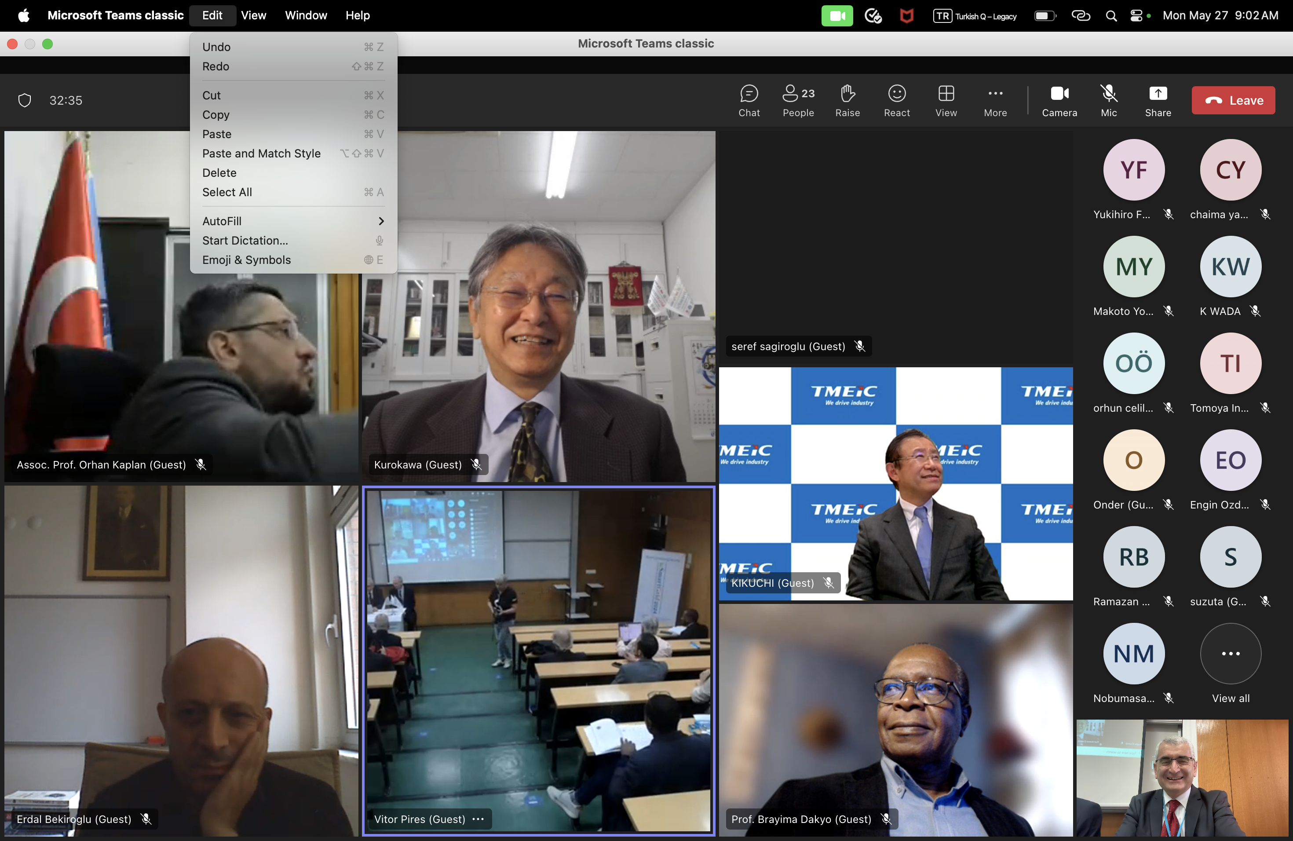Share your screen content

click(x=1158, y=101)
